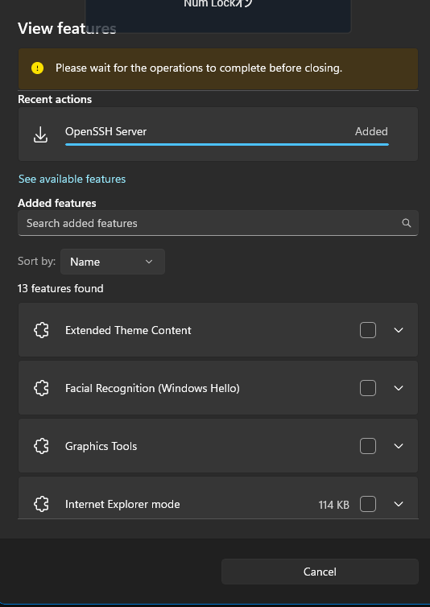Screen dimensions: 430x607
Task: Open the See available features link
Action: tap(72, 179)
